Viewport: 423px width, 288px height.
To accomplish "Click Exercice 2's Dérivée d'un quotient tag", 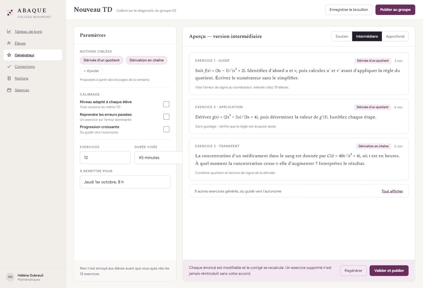I will (x=372, y=107).
